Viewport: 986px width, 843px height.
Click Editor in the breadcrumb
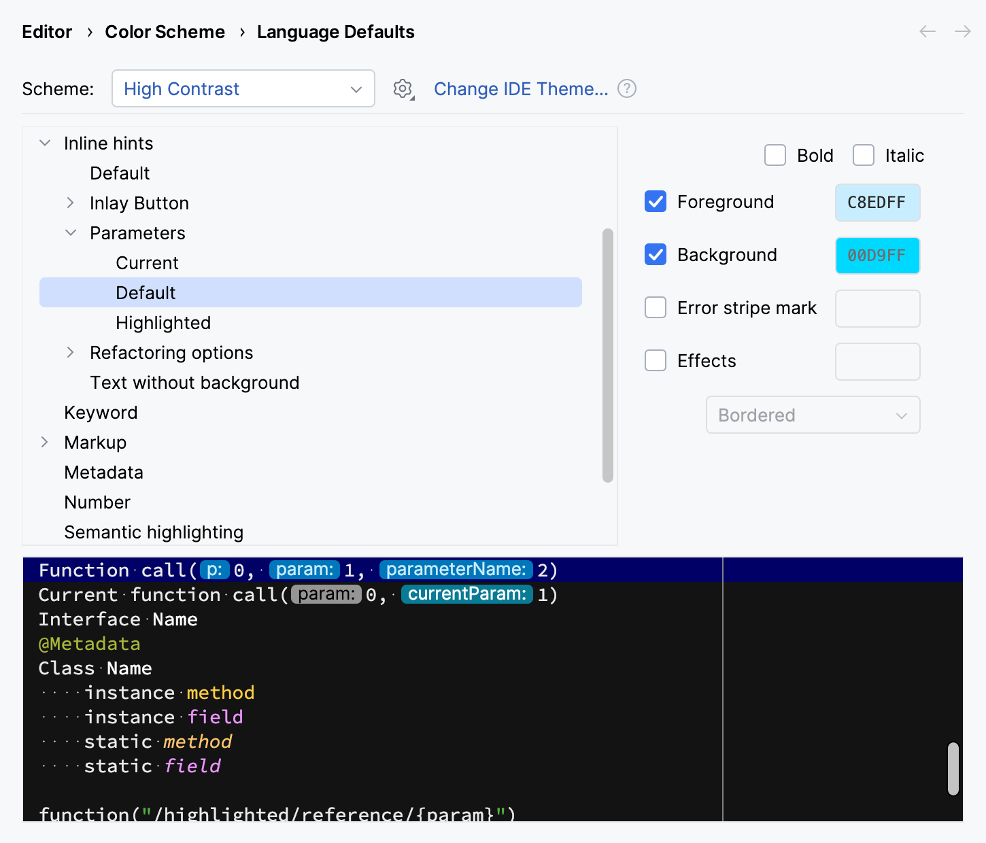47,32
